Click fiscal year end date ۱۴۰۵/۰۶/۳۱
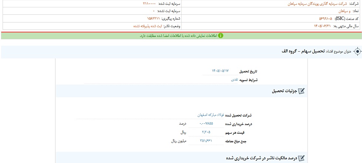Image resolution: width=362 pixels, height=163 pixels. coord(322,26)
